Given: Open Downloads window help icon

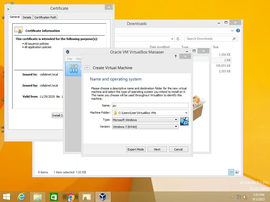Looking at the screenshot, I should (238, 31).
